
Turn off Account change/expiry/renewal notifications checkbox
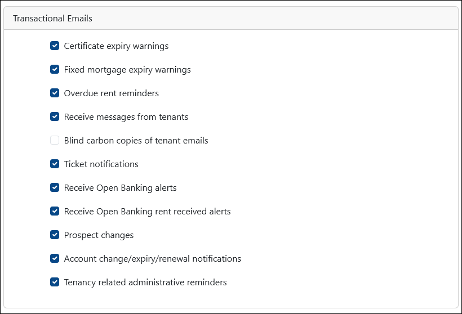click(55, 258)
